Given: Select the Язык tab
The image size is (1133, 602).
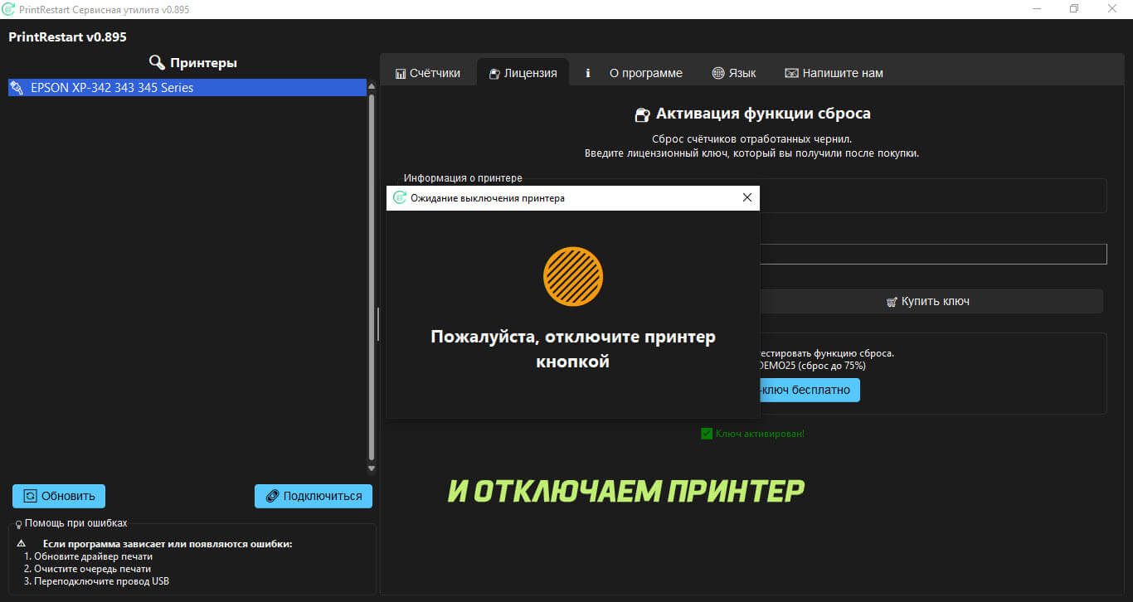Looking at the screenshot, I should click(734, 73).
